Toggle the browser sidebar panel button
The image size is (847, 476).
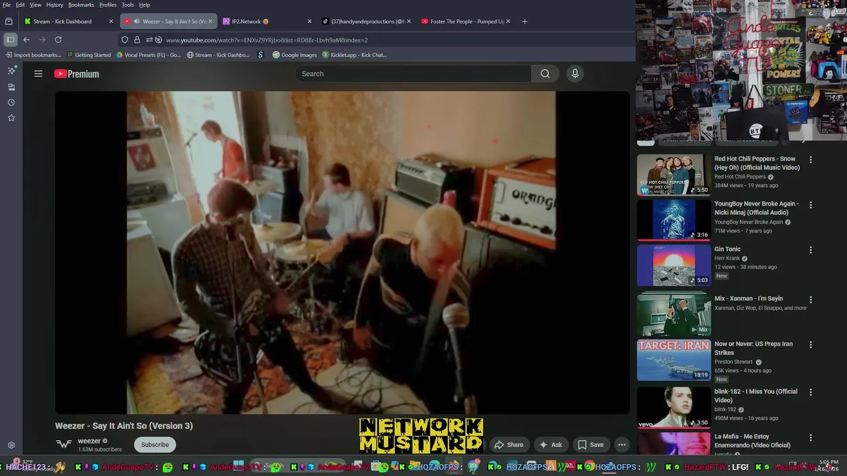pyautogui.click(x=11, y=40)
